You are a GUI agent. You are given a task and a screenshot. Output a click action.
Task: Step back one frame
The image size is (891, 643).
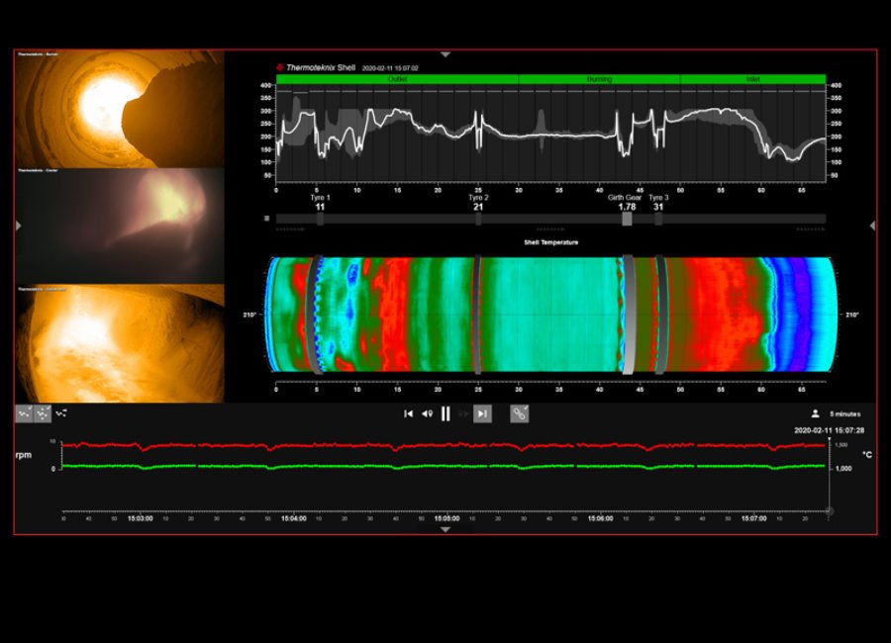(427, 413)
